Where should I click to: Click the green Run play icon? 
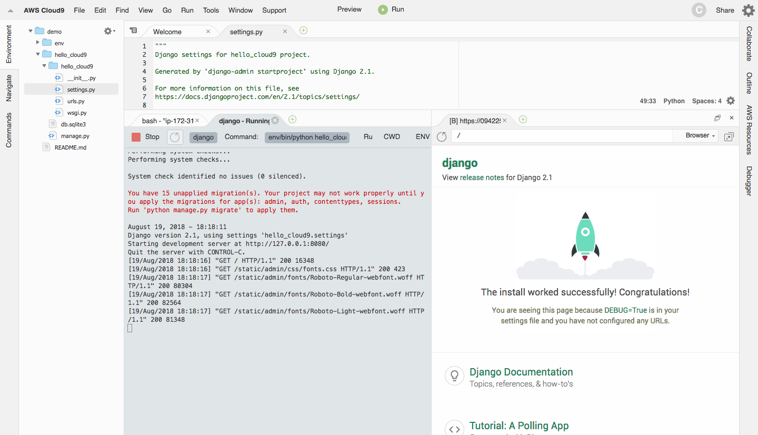383,9
